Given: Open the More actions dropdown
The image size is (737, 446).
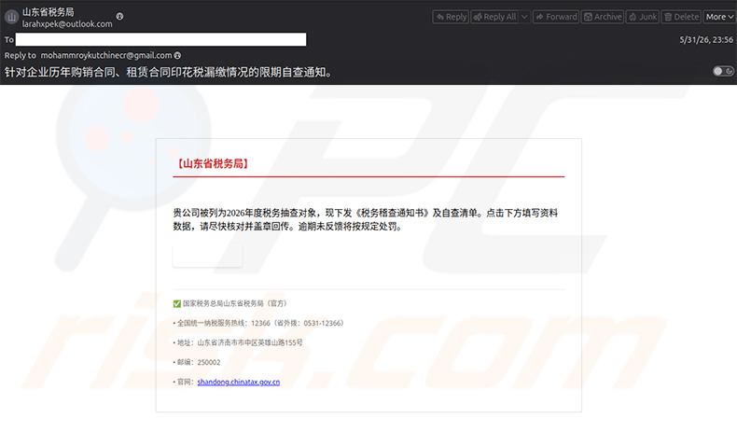Looking at the screenshot, I should click(x=719, y=17).
